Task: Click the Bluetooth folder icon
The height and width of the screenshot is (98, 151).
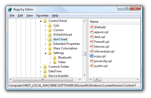Action: [55, 58]
